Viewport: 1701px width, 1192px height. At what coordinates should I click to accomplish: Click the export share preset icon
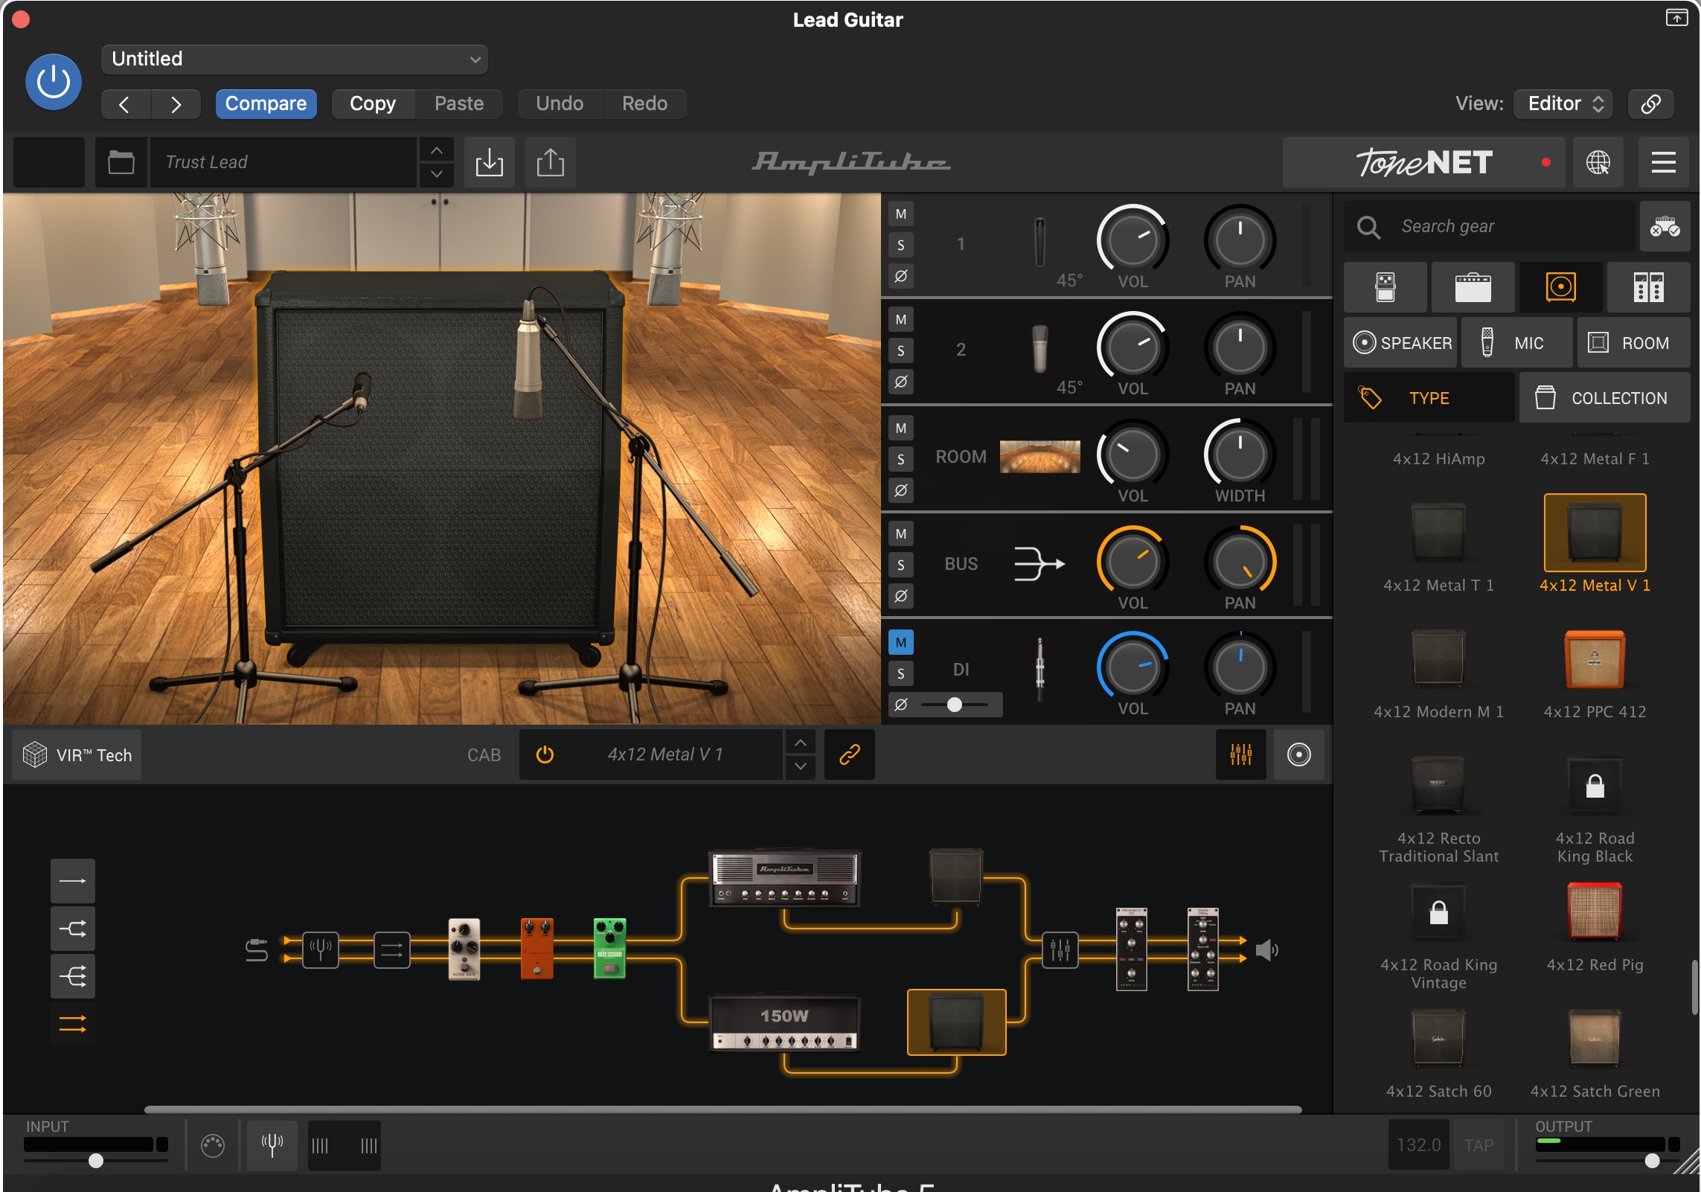click(x=550, y=161)
